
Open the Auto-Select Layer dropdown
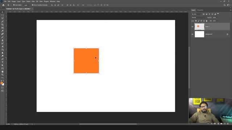[x=26, y=5]
